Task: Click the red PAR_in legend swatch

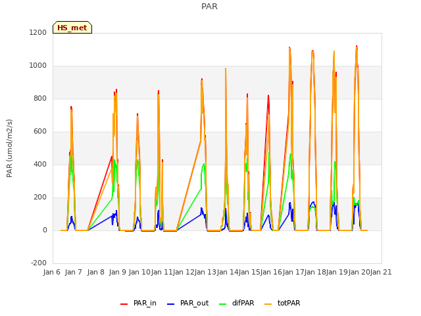Action: (x=124, y=304)
